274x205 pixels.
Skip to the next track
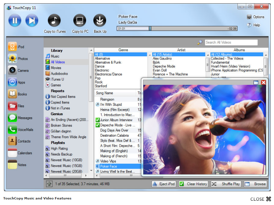click(x=32, y=21)
